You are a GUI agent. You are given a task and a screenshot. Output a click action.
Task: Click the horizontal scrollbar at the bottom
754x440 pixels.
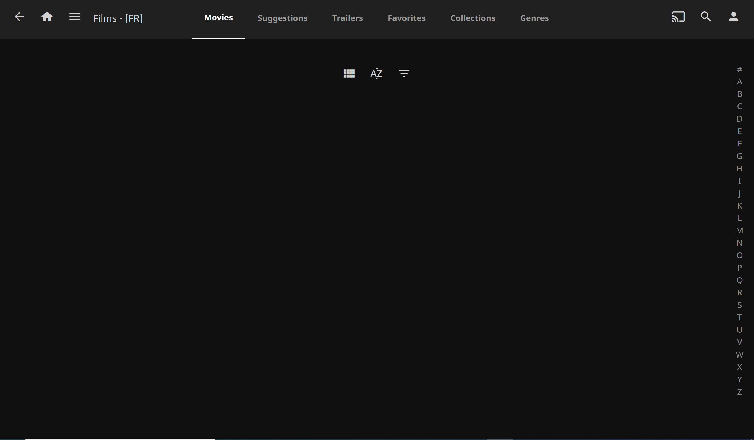click(x=120, y=439)
